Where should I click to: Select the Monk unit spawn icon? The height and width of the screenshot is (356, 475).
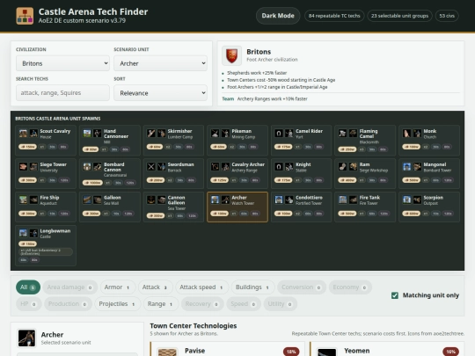[x=417, y=134]
